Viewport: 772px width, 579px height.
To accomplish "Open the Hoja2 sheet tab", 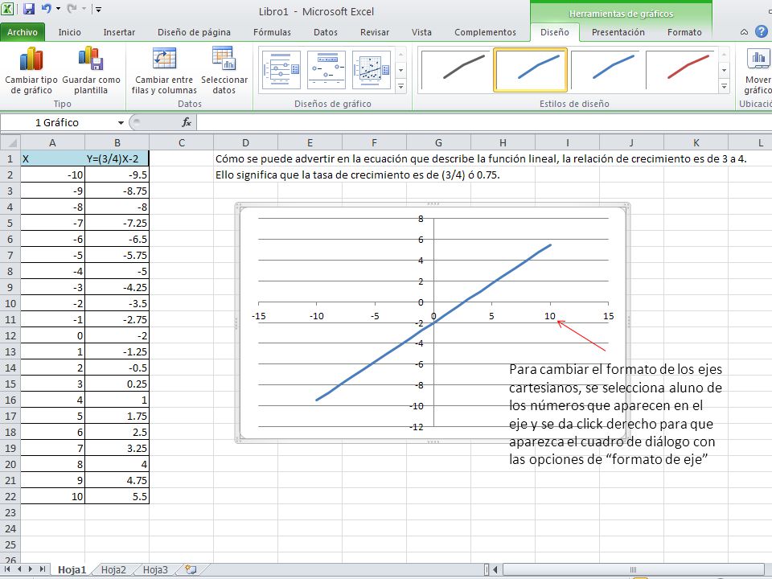I will [113, 569].
